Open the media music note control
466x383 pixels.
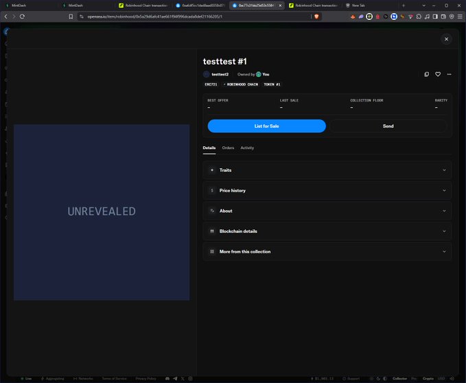point(427,16)
